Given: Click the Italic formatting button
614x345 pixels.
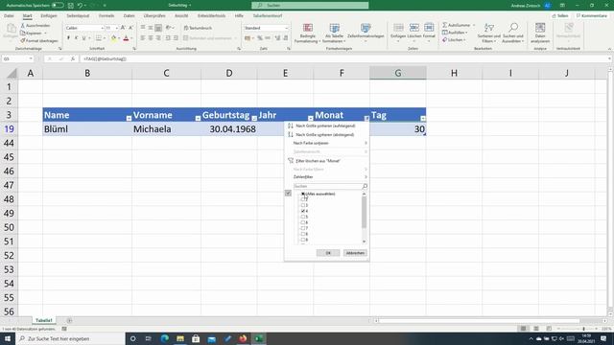Looking at the screenshot, I should click(76, 38).
